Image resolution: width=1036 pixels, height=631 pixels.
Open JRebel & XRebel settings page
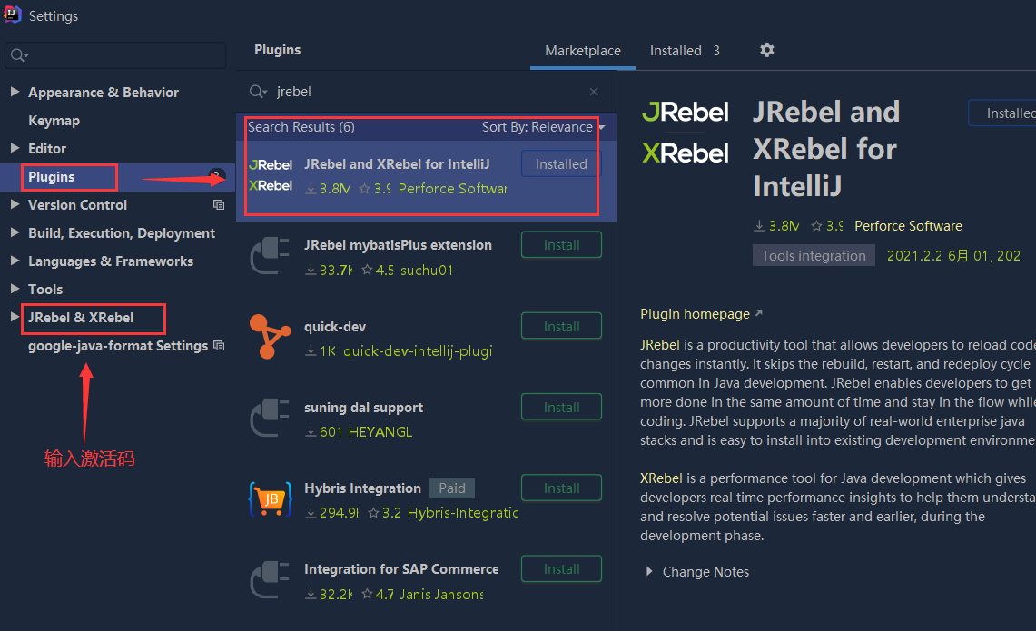point(81,318)
